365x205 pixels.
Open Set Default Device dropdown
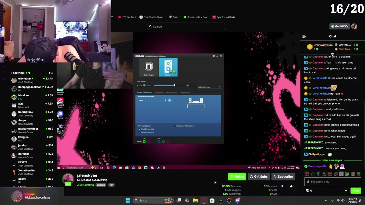[x=209, y=87]
